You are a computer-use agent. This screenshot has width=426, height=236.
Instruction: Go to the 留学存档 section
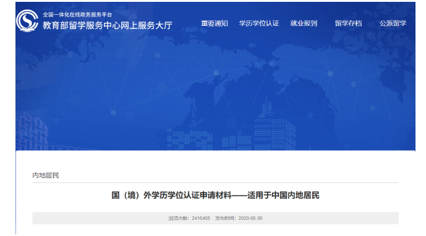coord(348,23)
